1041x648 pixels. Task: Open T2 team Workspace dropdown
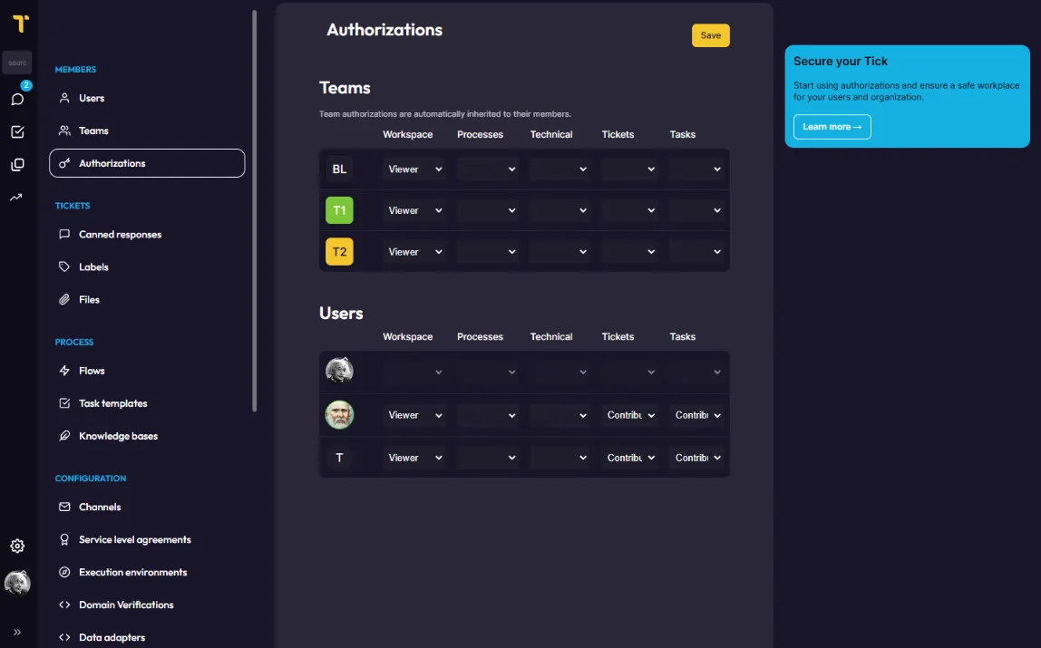tap(414, 251)
